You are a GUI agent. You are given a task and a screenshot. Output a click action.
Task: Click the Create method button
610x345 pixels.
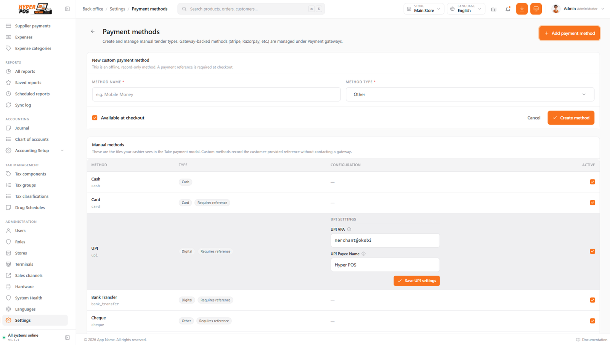[571, 118]
